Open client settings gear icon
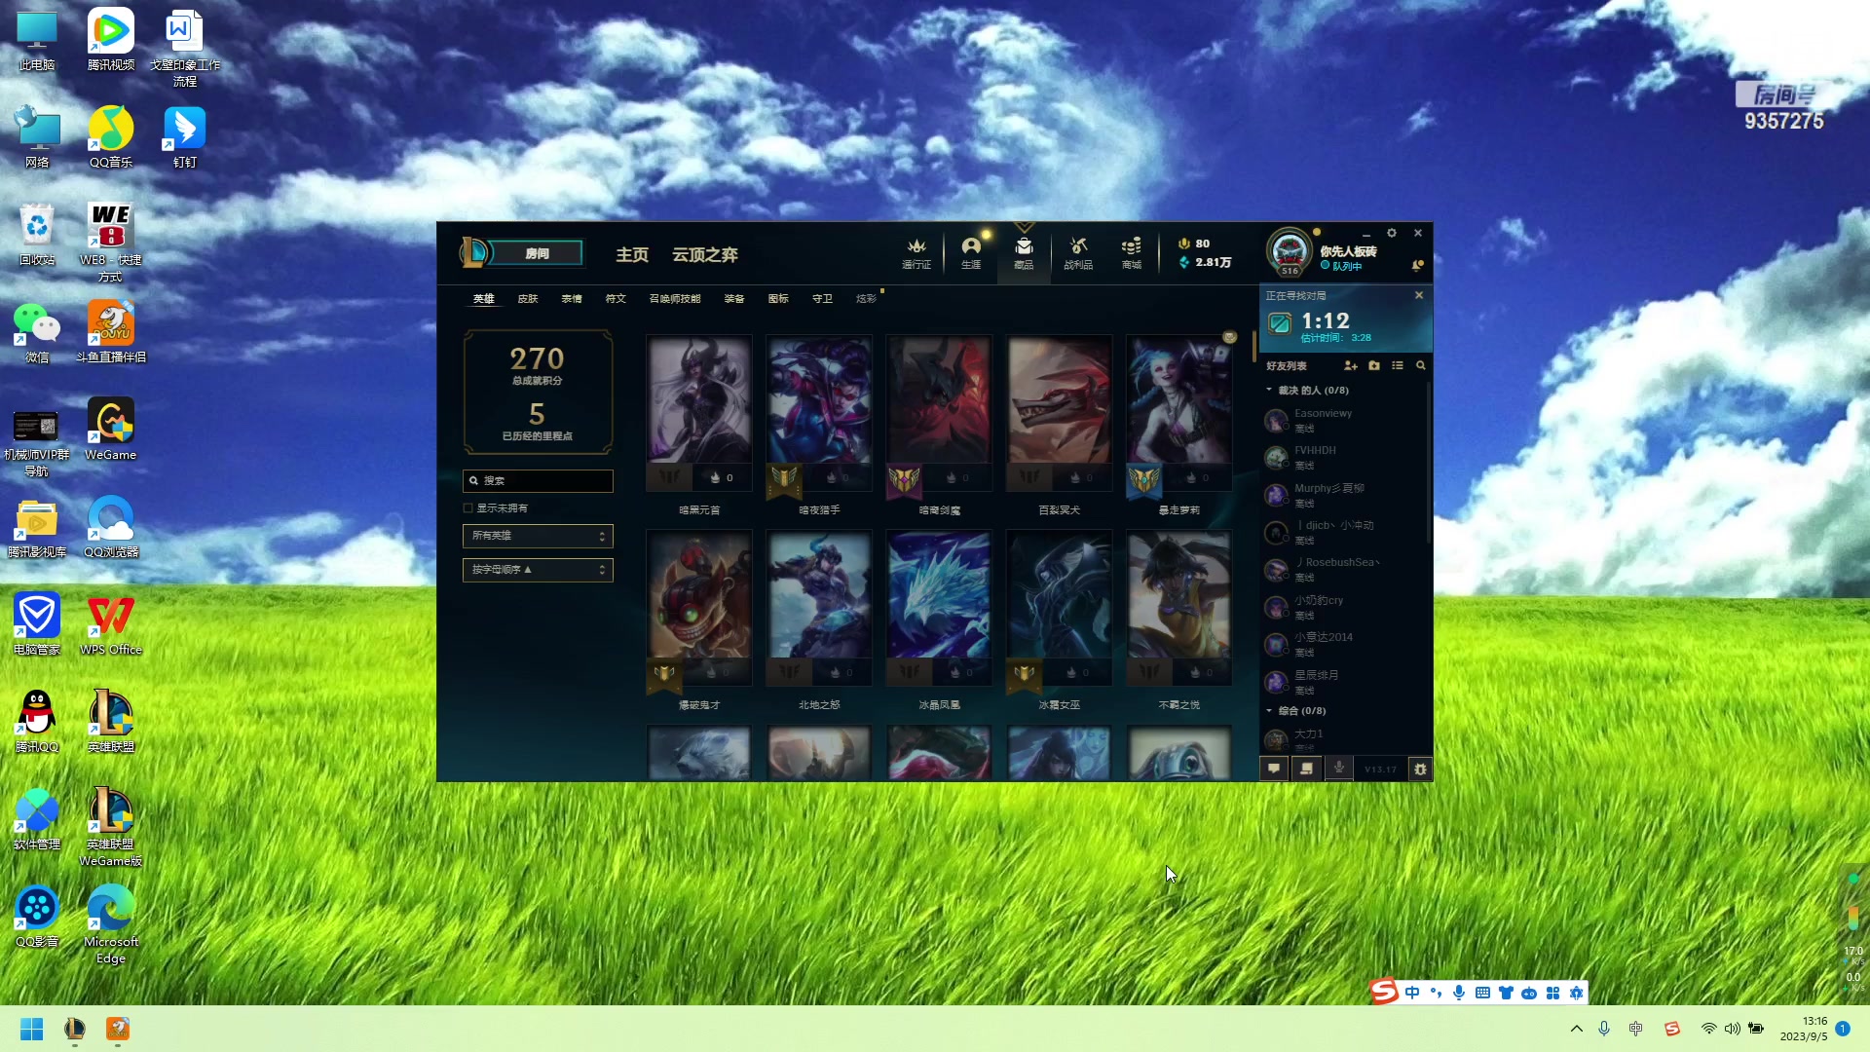 pyautogui.click(x=1392, y=233)
